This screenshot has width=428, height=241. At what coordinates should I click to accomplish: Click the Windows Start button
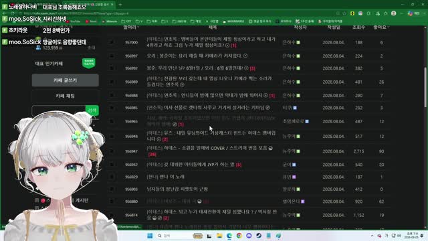(150, 236)
